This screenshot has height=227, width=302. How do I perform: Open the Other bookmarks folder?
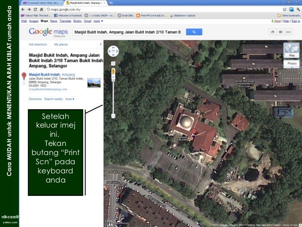coord(289,15)
